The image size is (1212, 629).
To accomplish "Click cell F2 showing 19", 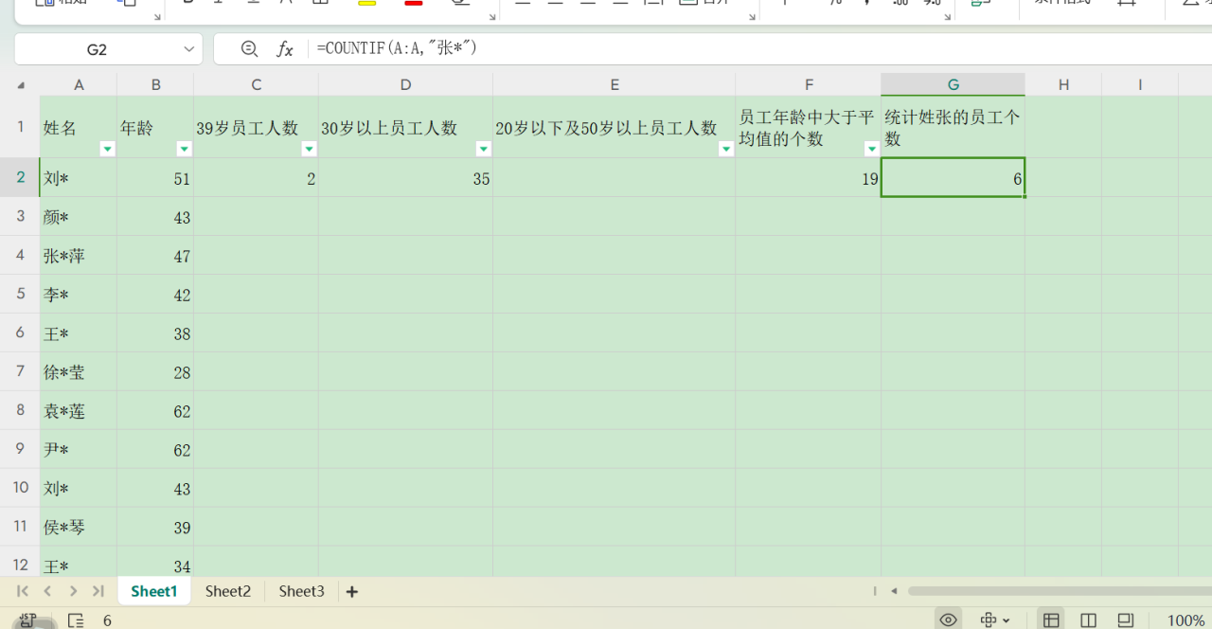I will 809,178.
